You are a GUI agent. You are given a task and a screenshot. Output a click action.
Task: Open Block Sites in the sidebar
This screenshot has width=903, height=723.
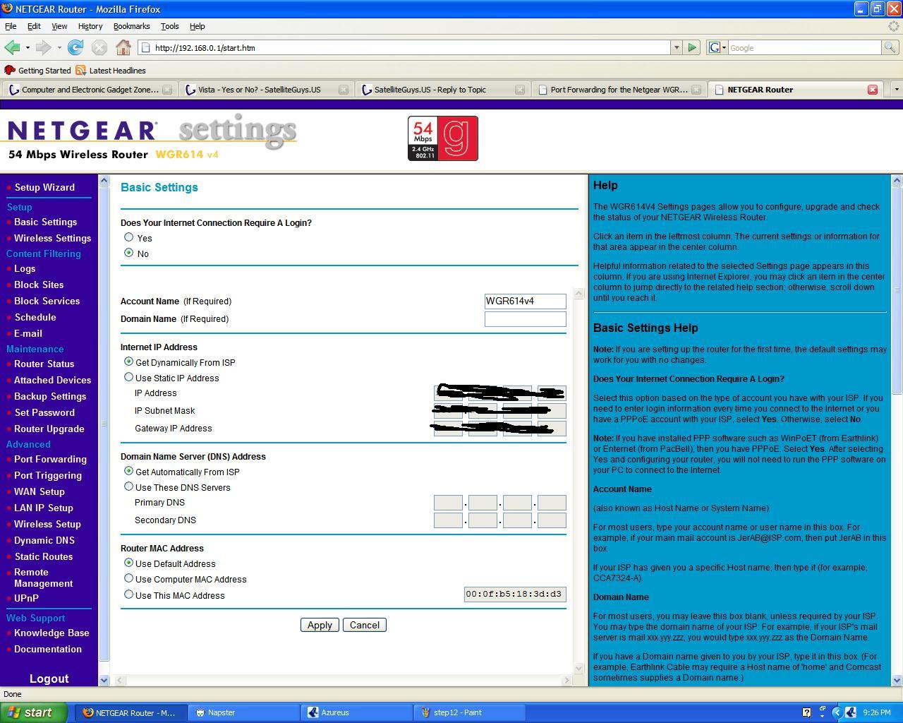tap(39, 285)
